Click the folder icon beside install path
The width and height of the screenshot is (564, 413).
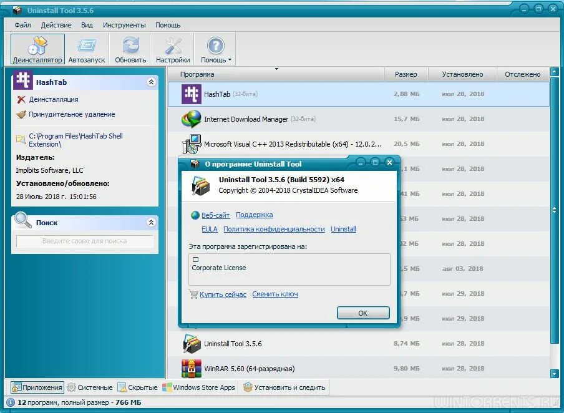(x=21, y=140)
